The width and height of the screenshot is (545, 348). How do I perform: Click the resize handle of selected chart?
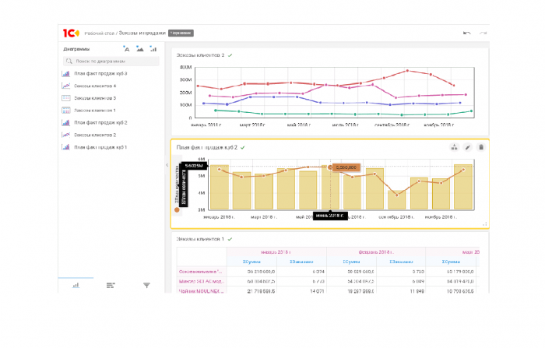tap(485, 224)
